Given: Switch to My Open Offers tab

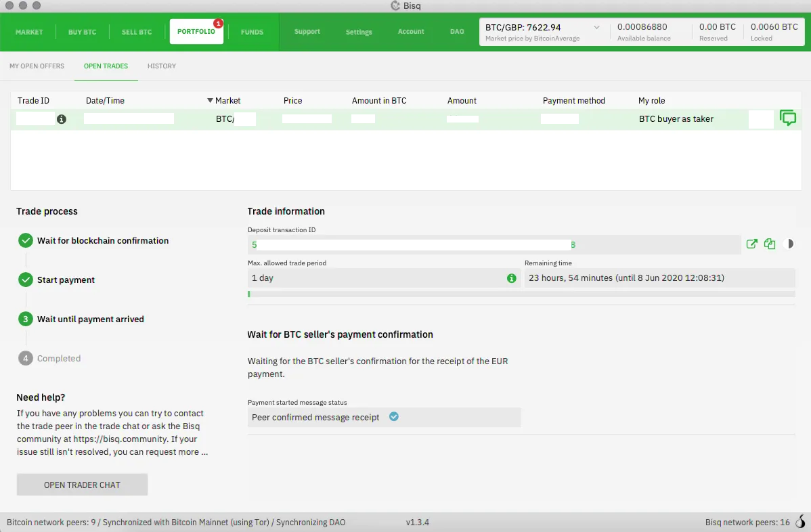Looking at the screenshot, I should pos(37,66).
